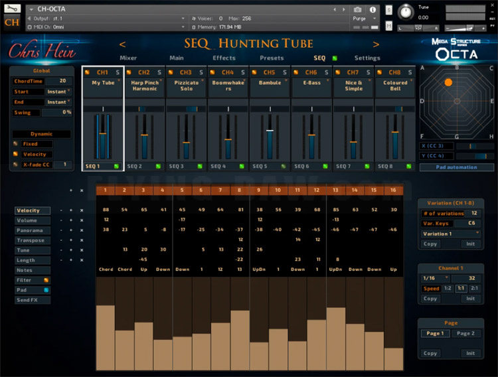
Task: Click the main Tune knob
Action: (x=406, y=13)
